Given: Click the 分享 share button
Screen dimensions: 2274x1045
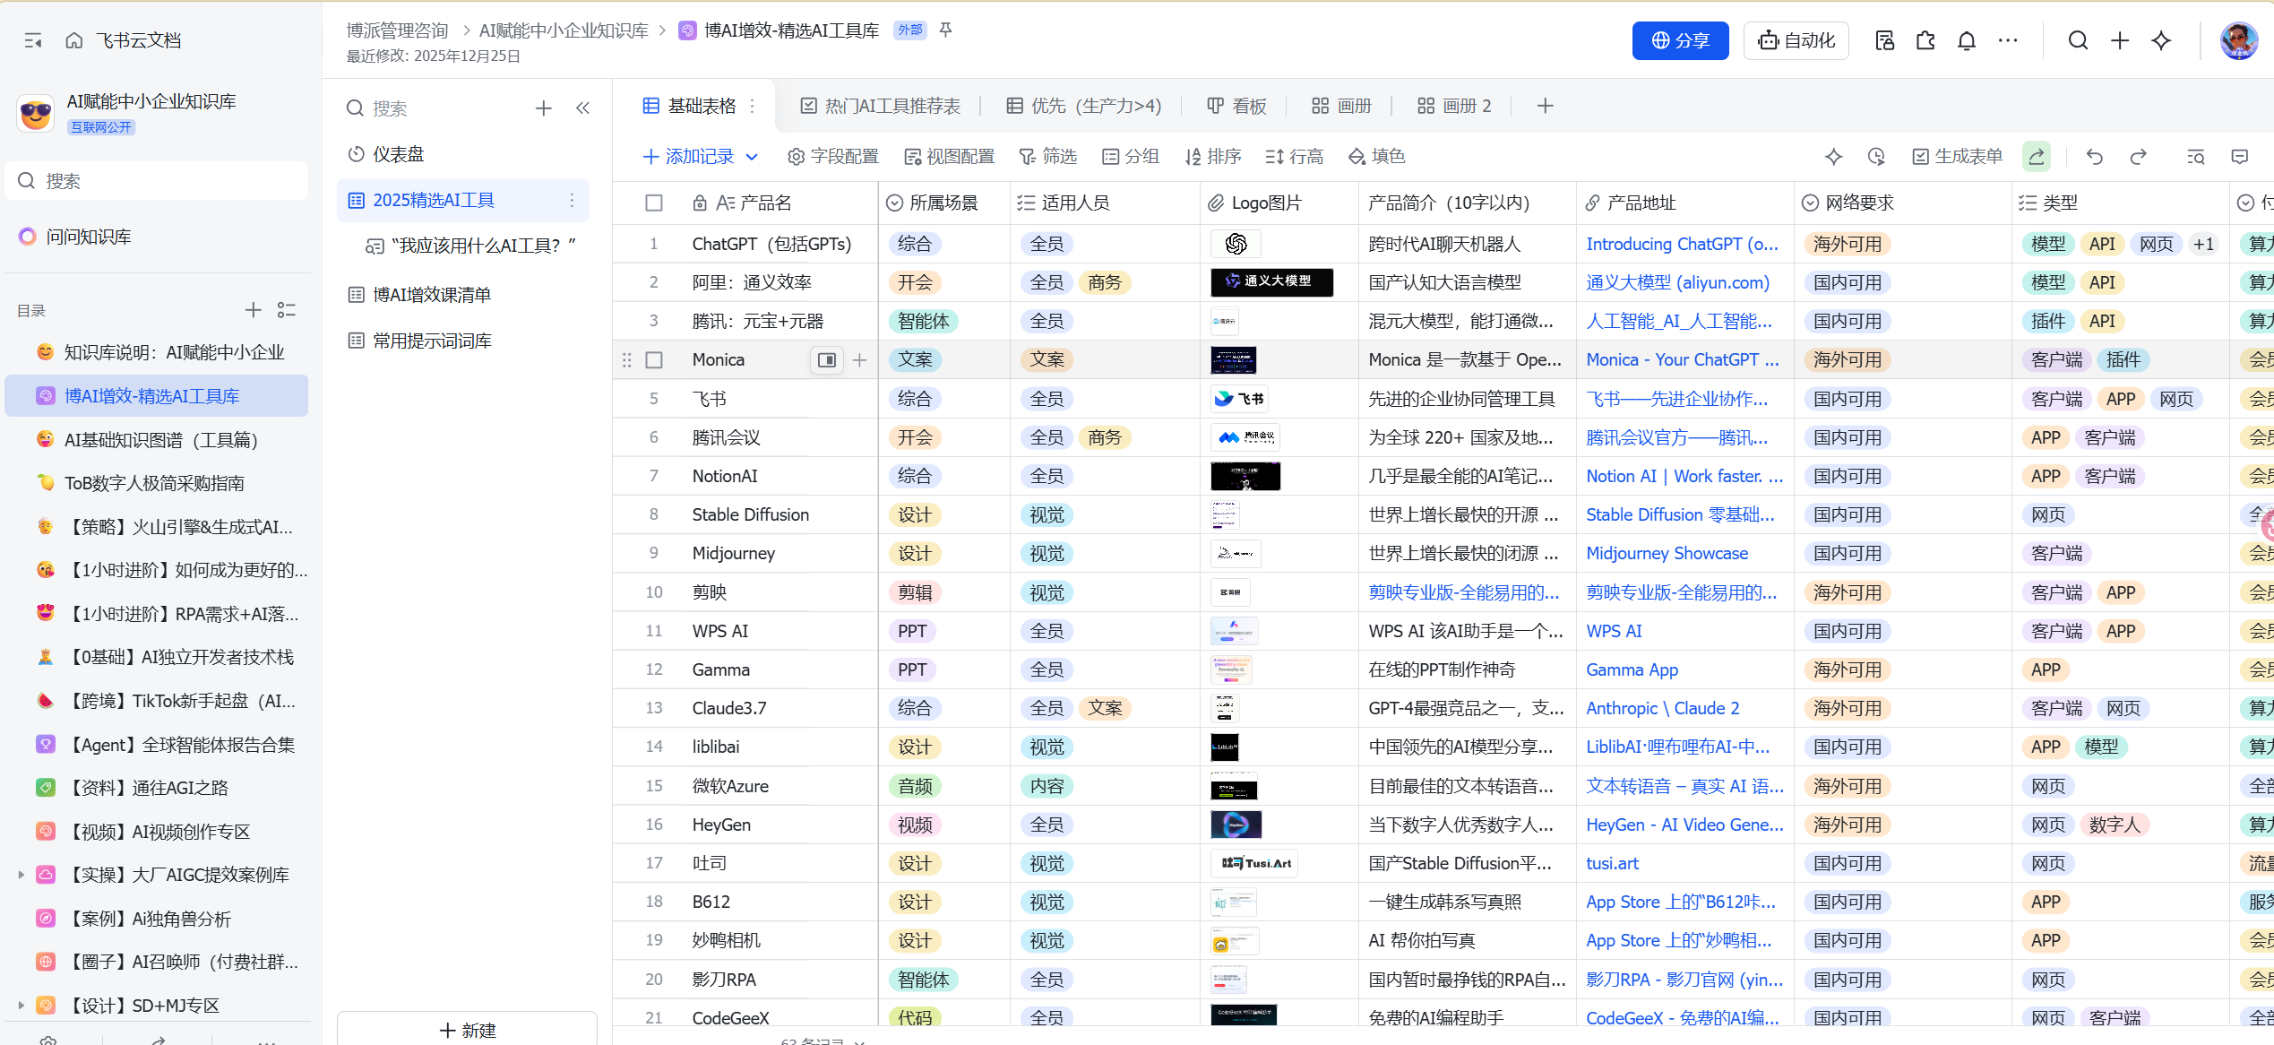Looking at the screenshot, I should pos(1680,40).
